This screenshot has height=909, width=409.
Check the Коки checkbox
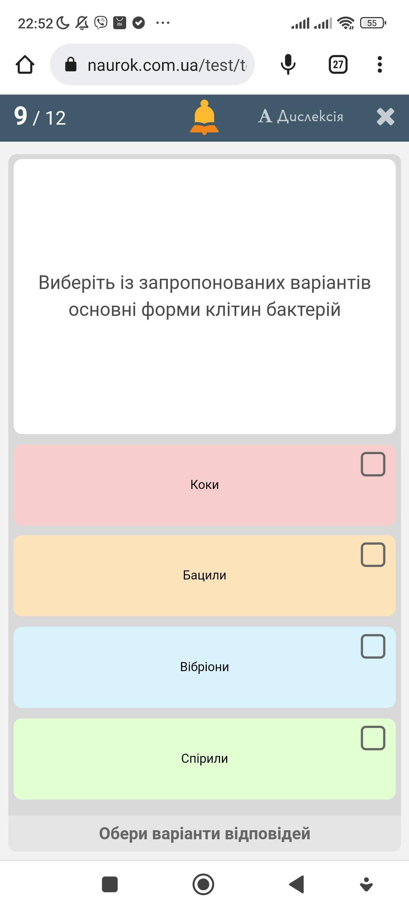373,464
